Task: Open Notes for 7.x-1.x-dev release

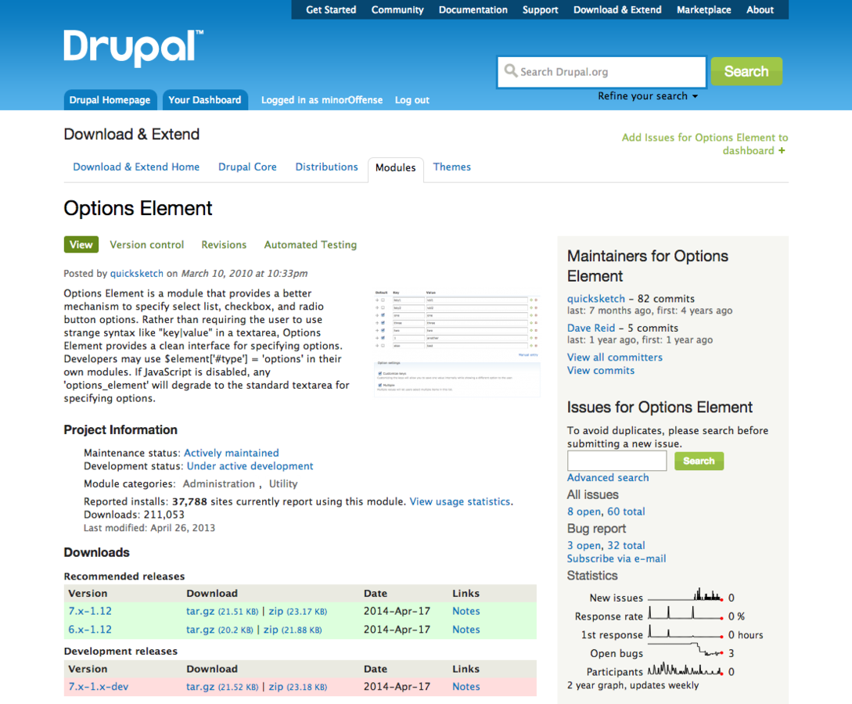Action: coord(466,687)
